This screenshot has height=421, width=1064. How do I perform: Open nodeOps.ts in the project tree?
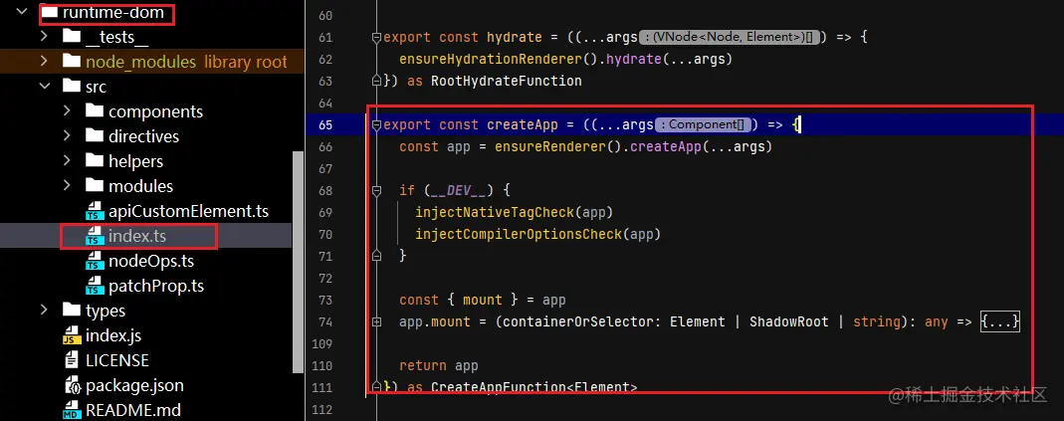tap(151, 261)
